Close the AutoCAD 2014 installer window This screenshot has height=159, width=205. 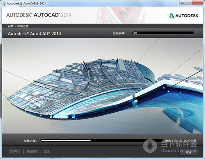click(198, 3)
